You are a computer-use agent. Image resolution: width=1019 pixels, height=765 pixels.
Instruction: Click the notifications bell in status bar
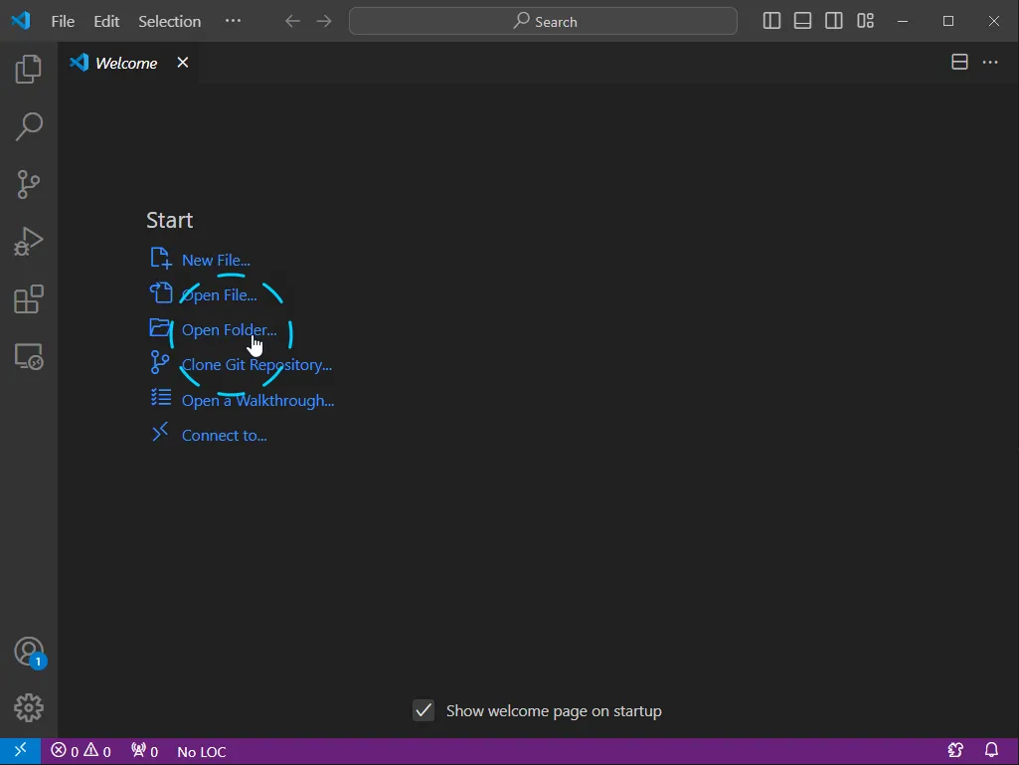coord(991,751)
